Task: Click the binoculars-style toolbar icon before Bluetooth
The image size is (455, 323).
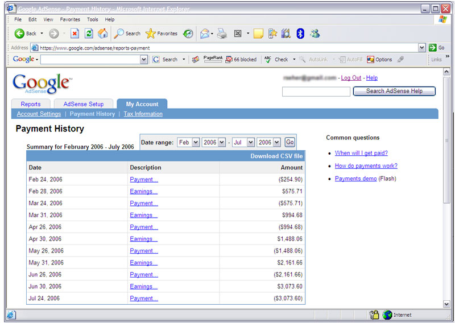Action: pos(286,34)
